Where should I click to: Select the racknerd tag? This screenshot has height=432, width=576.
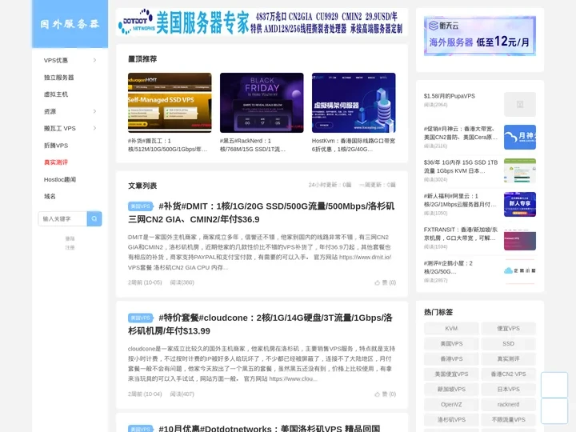coord(509,405)
